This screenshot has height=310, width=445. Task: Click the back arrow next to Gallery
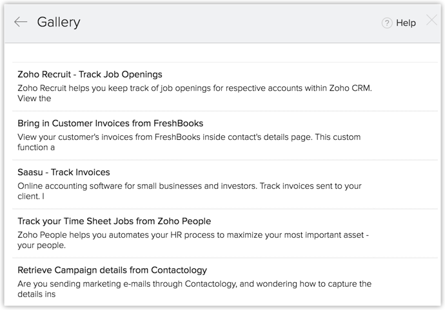[21, 22]
